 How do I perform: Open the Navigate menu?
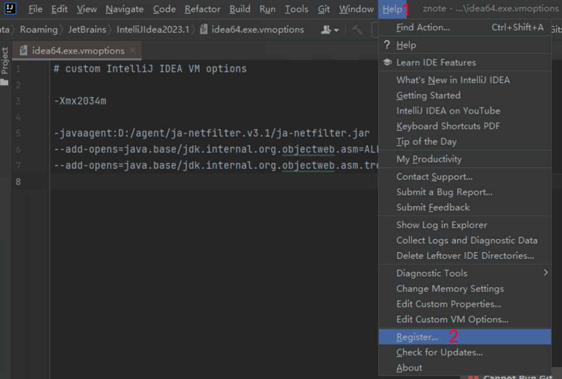(x=124, y=9)
